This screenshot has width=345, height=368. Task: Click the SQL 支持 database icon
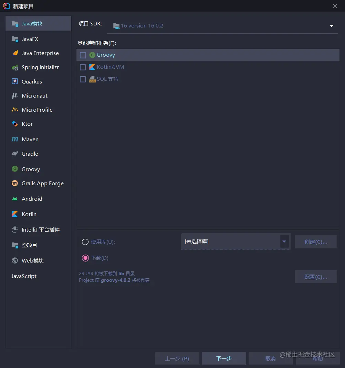(92, 79)
